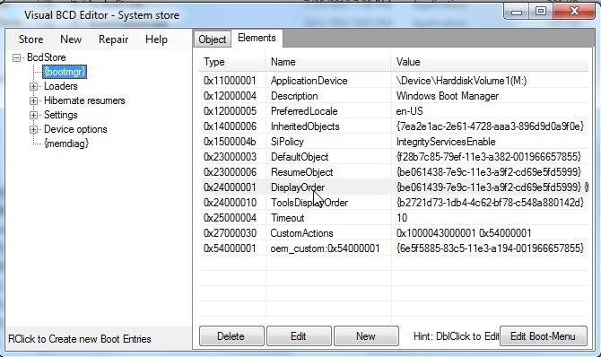
Task: Collapse the BcdStore tree node
Action: 16,58
